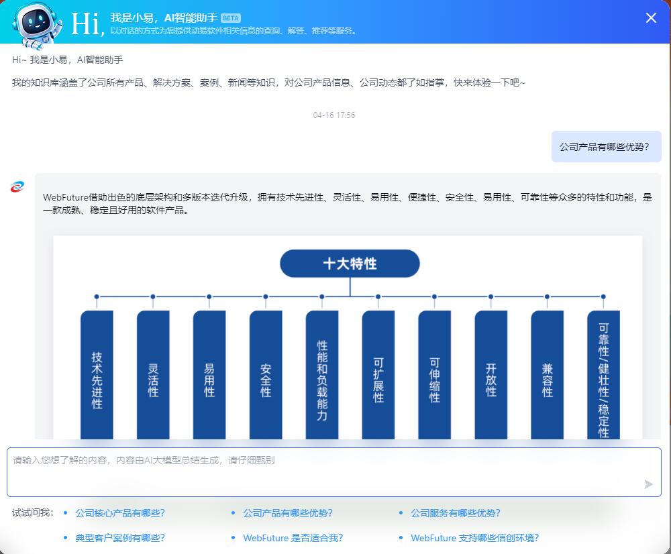The image size is (671, 554).
Task: Click the 可扩展性 column in diagram
Action: tap(378, 376)
